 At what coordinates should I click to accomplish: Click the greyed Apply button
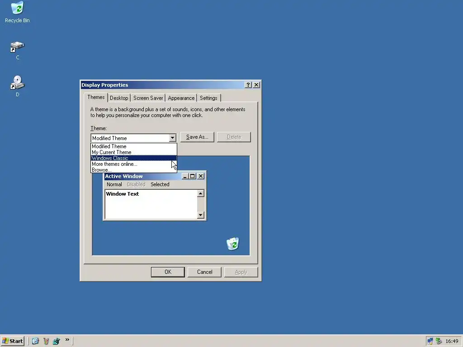click(x=241, y=272)
